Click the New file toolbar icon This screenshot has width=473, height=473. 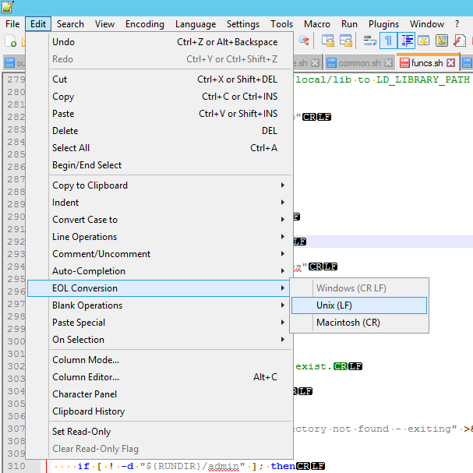(x=11, y=41)
